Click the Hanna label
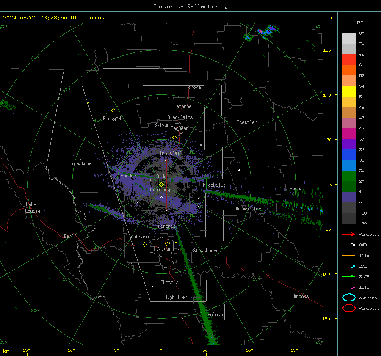The image size is (381, 356). tap(296, 189)
